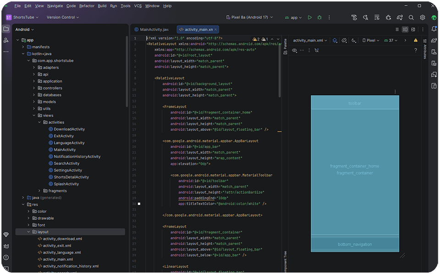440x274 pixels.
Task: Show more design toolbar options chevron
Action: (x=405, y=40)
